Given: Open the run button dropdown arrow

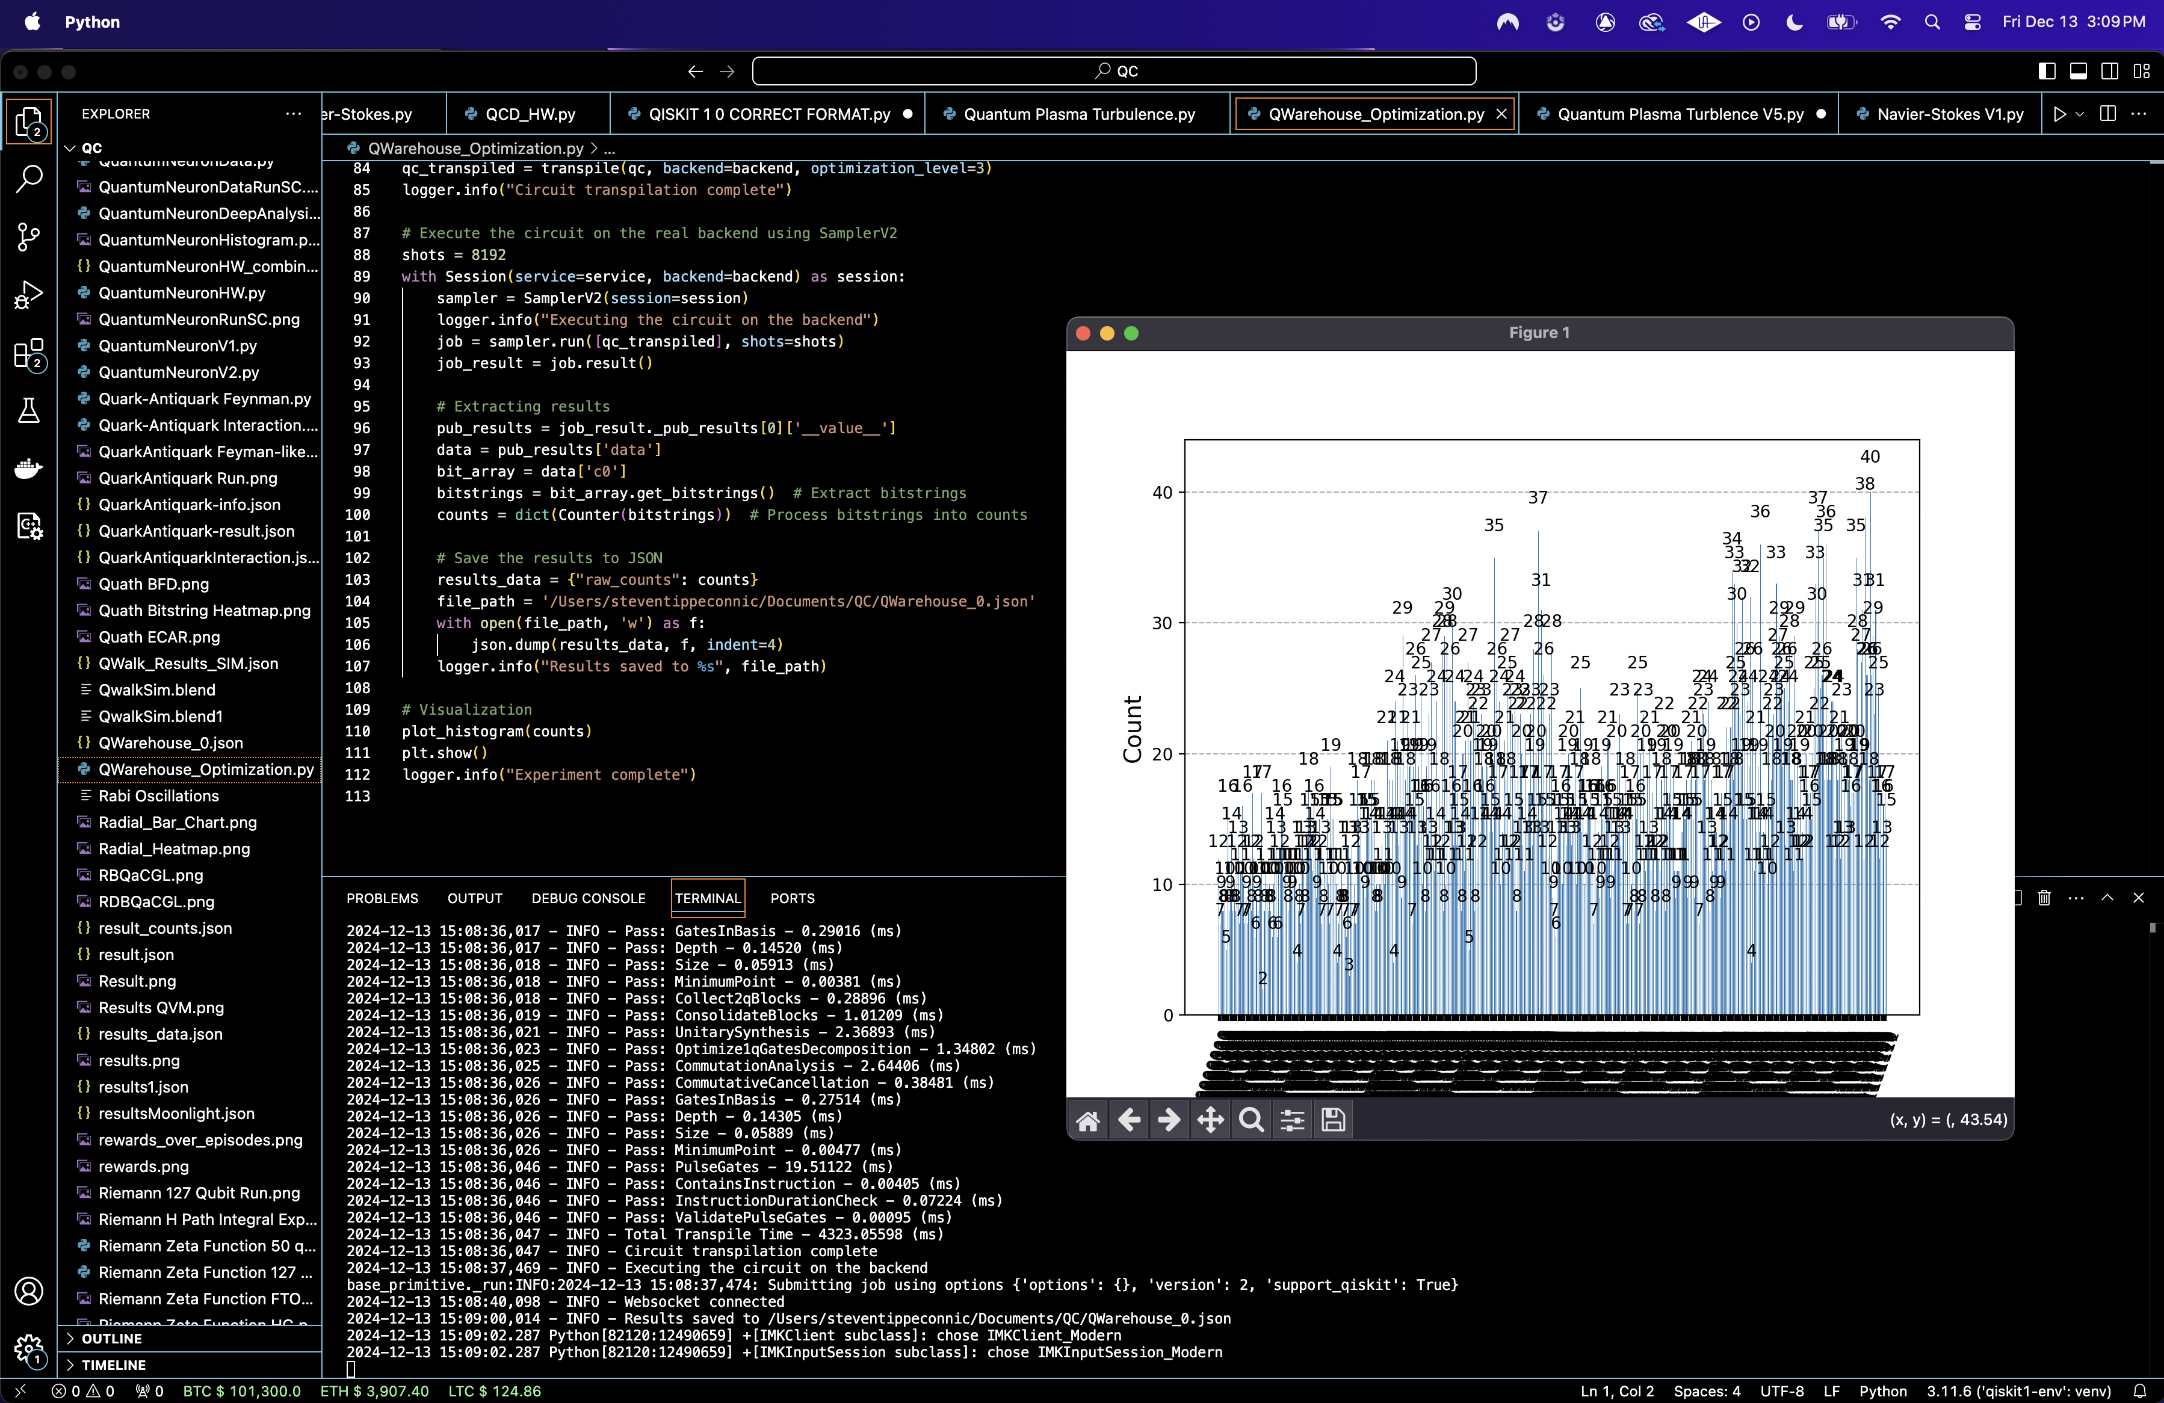Looking at the screenshot, I should pos(2079,114).
